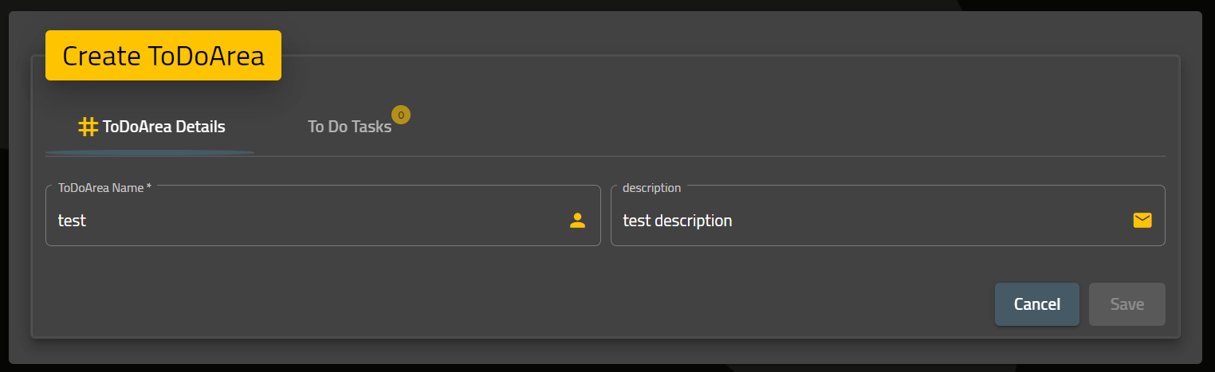This screenshot has width=1215, height=372.
Task: Click the hash icon beside ToDoArea Details
Action: point(88,127)
